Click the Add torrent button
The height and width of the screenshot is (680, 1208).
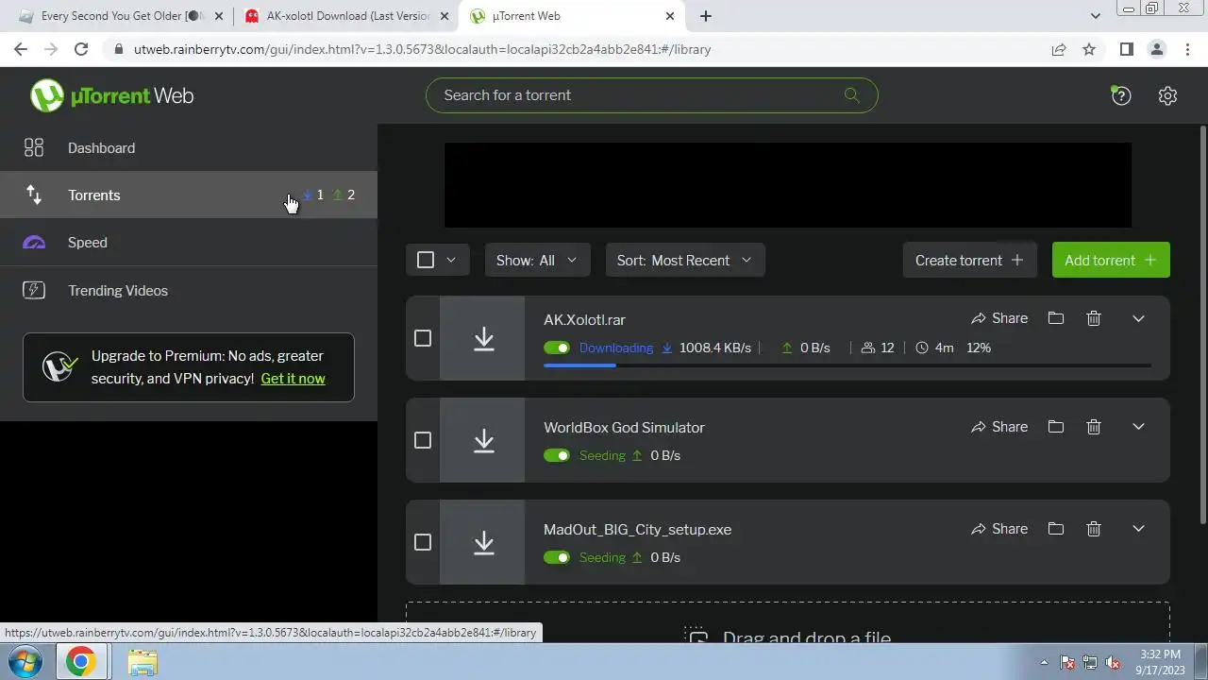click(1111, 260)
